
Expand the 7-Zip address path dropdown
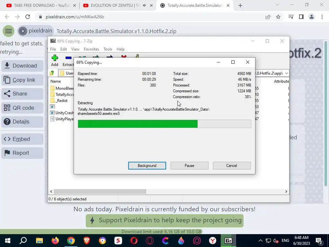(287, 73)
